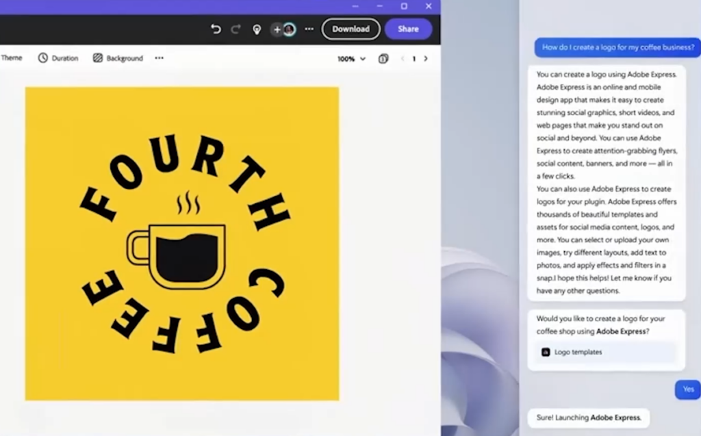The image size is (701, 436).
Task: Expand the 100% zoom dropdown
Action: (352, 59)
